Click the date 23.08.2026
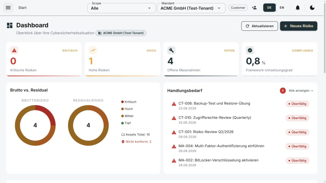 pyautogui.click(x=187, y=108)
